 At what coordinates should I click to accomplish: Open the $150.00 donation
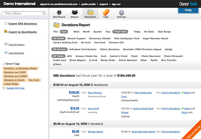pos(74,92)
